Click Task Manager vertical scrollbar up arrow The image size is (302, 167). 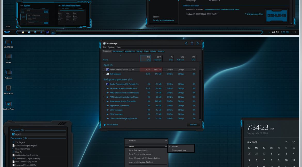coord(200,63)
